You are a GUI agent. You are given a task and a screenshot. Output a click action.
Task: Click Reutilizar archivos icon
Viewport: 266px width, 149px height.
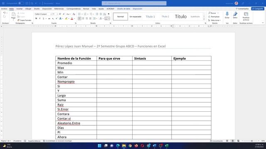click(246, 14)
